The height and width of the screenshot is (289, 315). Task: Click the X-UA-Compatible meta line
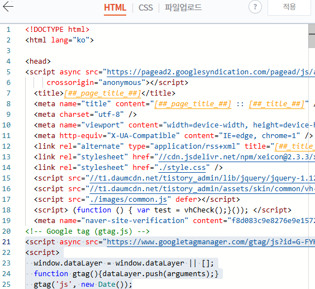174,136
